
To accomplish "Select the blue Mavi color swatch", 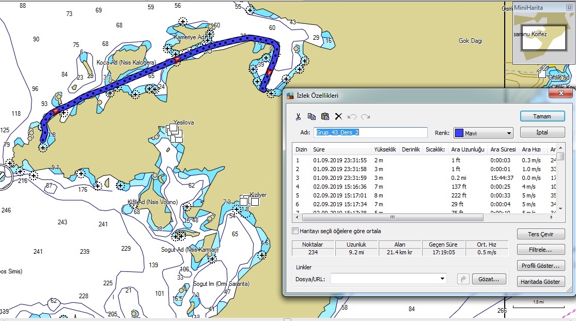I will [x=459, y=133].
